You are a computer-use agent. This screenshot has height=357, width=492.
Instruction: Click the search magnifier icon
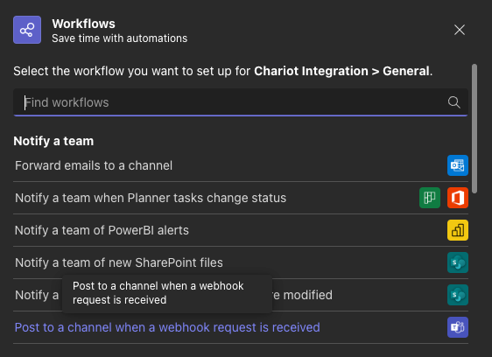pyautogui.click(x=453, y=102)
